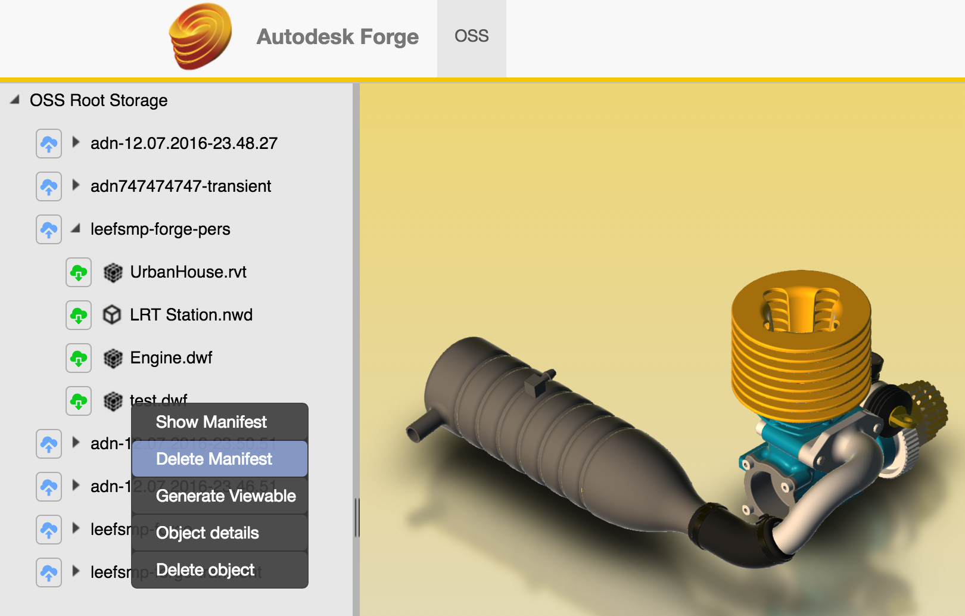Choose Generate Viewable from context menu
The height and width of the screenshot is (616, 965).
(x=220, y=496)
